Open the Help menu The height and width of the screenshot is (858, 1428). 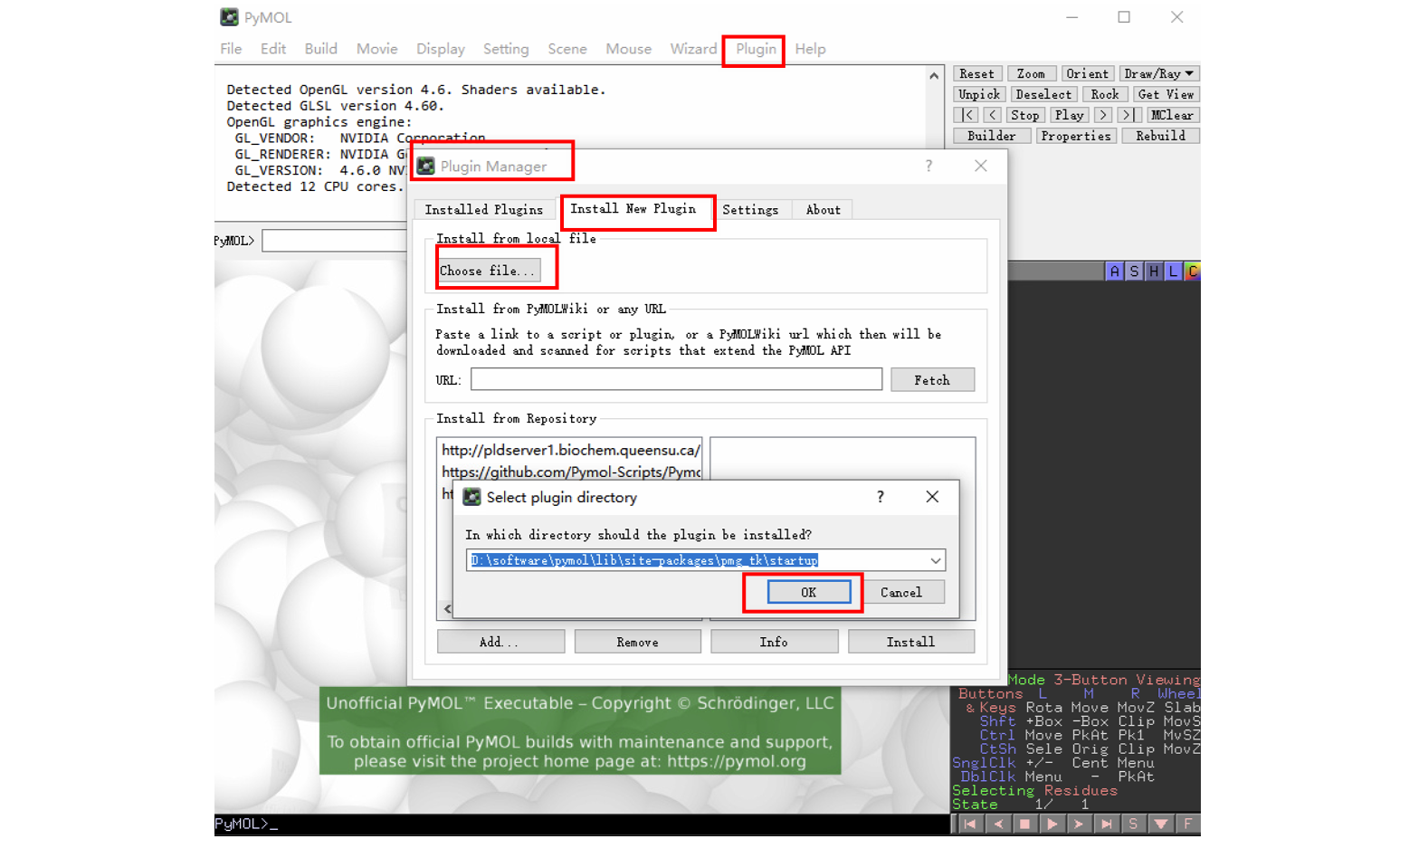tap(810, 49)
